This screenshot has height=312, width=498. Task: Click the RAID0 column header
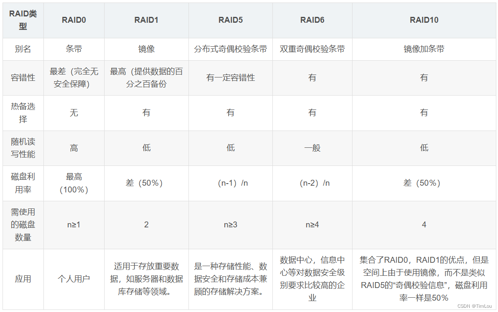(x=73, y=20)
